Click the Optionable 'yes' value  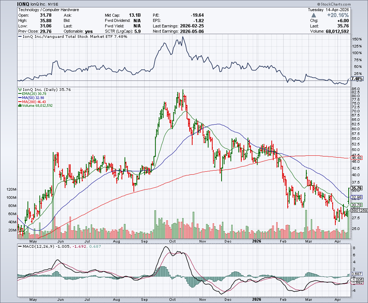(89, 32)
